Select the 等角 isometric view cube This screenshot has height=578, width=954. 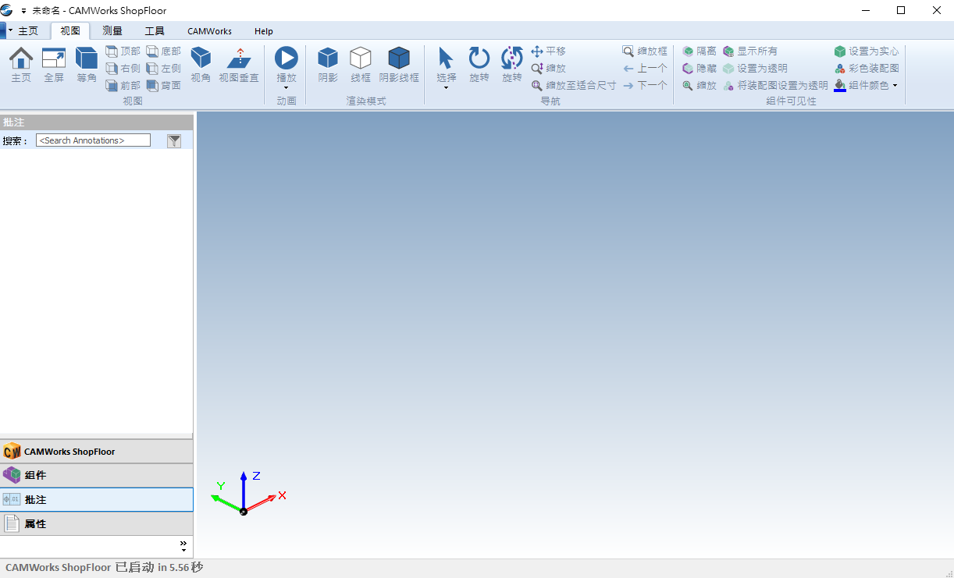tap(87, 59)
